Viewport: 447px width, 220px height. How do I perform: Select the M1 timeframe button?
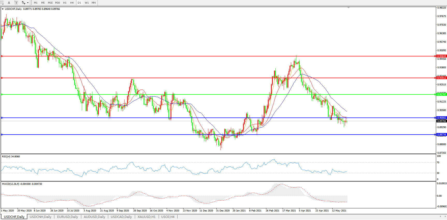tap(36, 3)
